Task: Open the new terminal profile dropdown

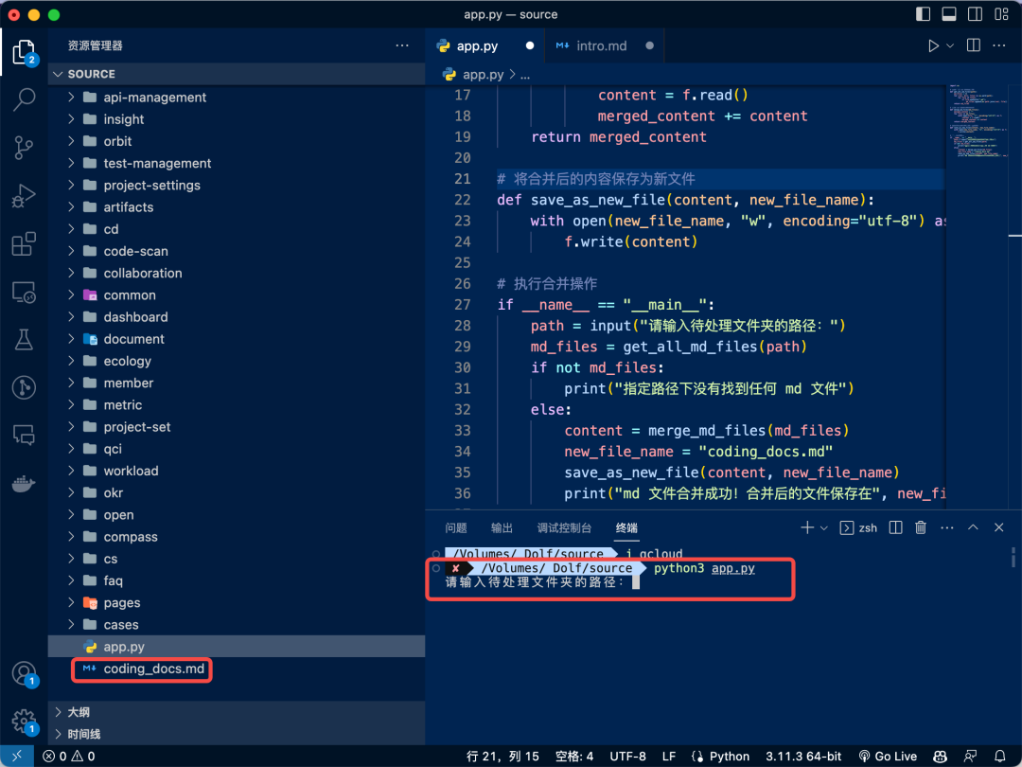Action: click(824, 527)
